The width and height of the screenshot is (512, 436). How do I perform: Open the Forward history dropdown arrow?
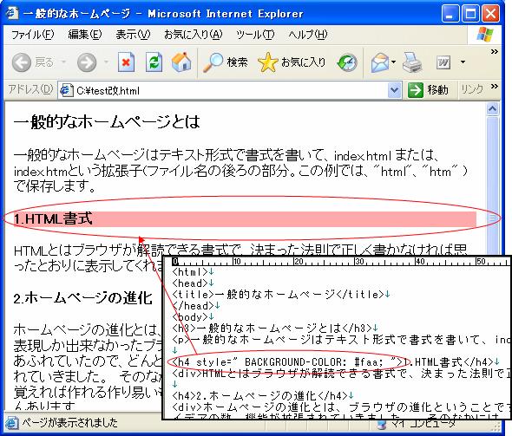106,62
